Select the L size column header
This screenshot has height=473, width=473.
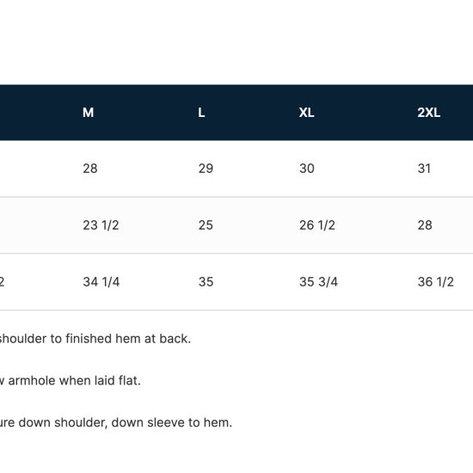point(201,113)
